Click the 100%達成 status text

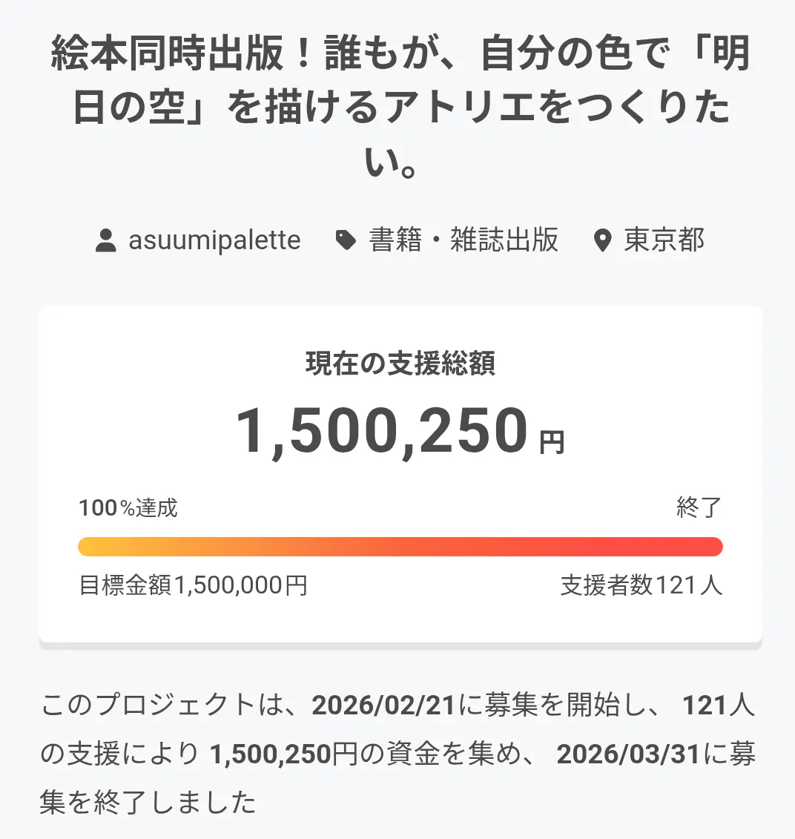pyautogui.click(x=128, y=508)
